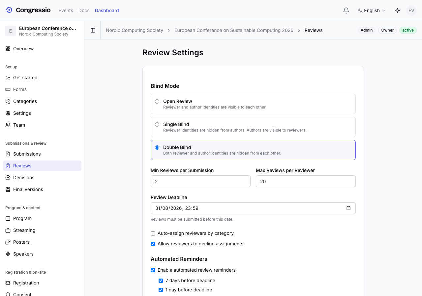Image resolution: width=422 pixels, height=296 pixels.
Task: Click the Categories tree icon
Action: (8, 101)
